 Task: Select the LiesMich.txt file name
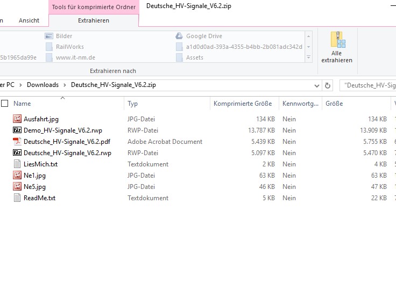(x=41, y=164)
